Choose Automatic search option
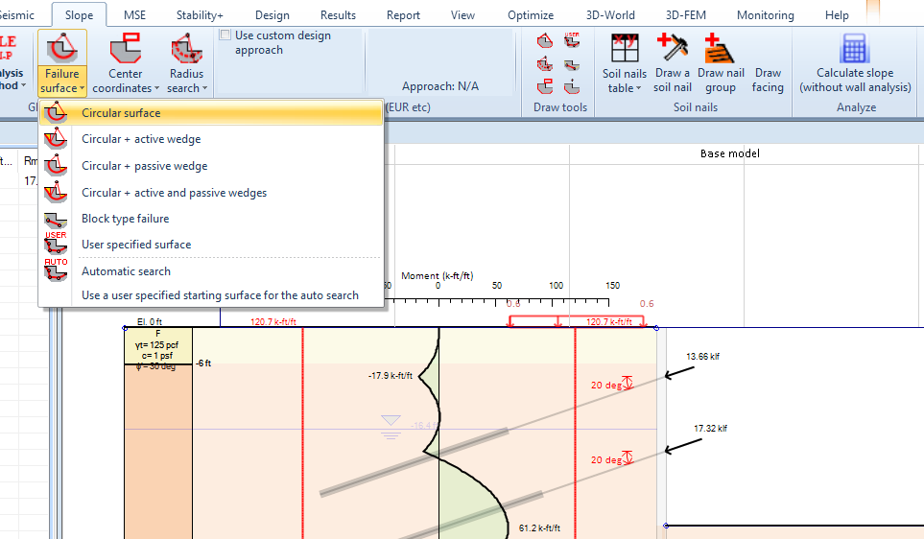Viewport: 924px width, 539px height. (x=211, y=271)
